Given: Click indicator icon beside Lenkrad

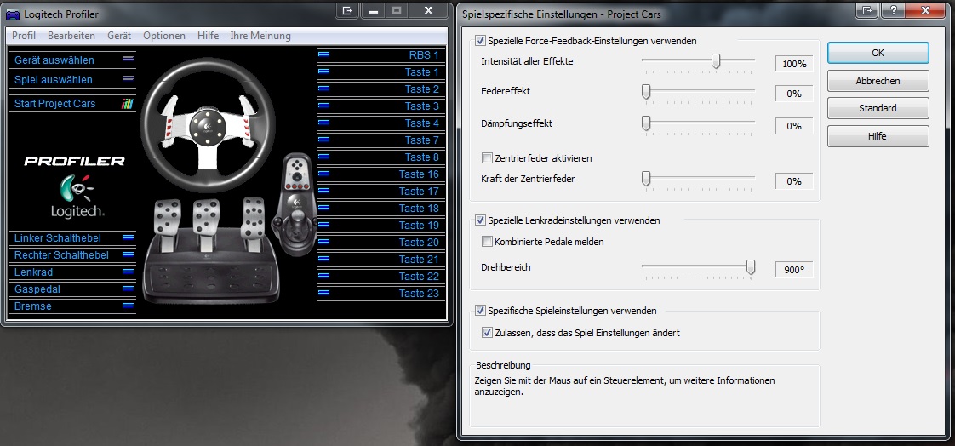Looking at the screenshot, I should point(128,272).
